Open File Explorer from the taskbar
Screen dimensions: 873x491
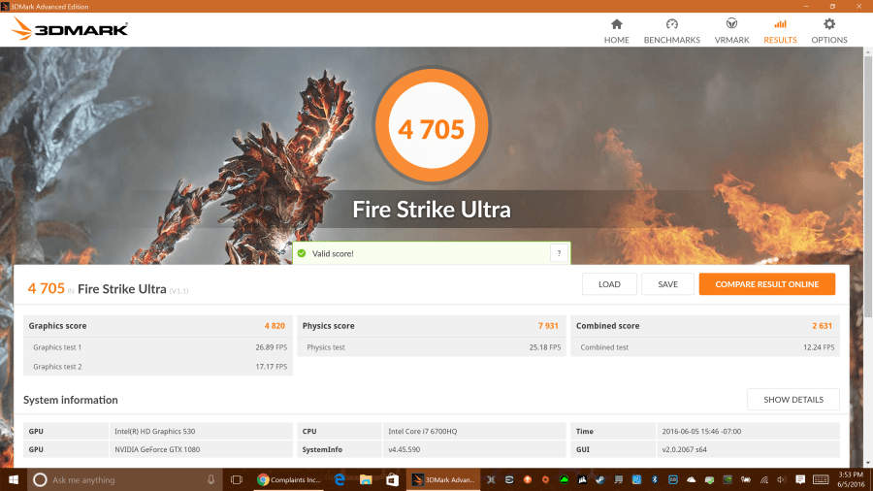pyautogui.click(x=367, y=479)
